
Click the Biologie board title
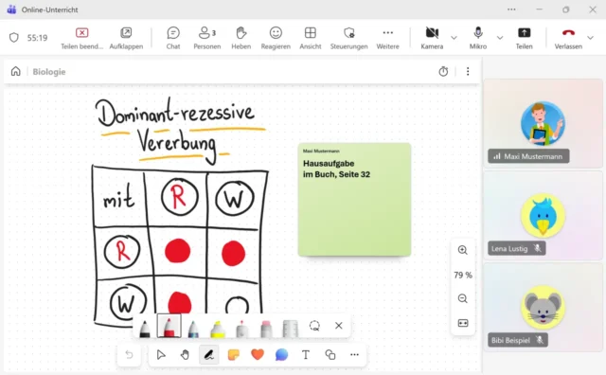[x=49, y=72]
